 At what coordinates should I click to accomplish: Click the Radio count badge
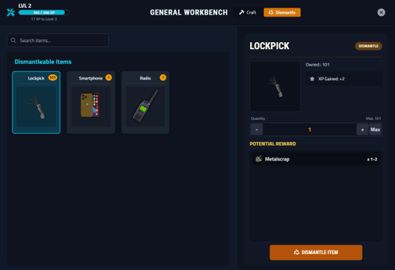(x=163, y=78)
